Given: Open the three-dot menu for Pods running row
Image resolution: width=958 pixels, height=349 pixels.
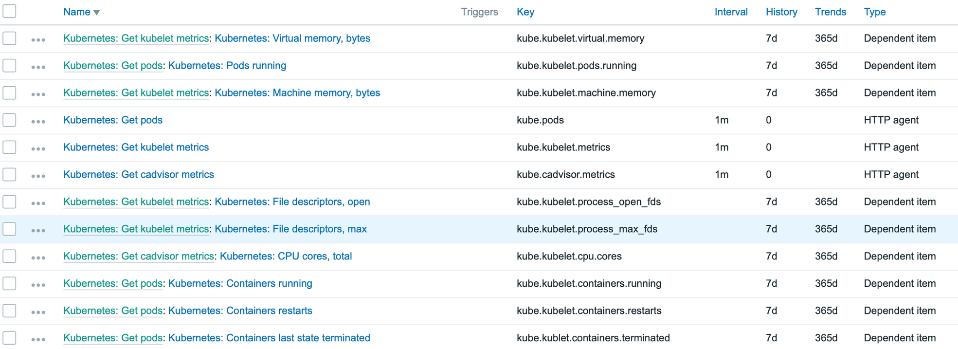Looking at the screenshot, I should [38, 67].
